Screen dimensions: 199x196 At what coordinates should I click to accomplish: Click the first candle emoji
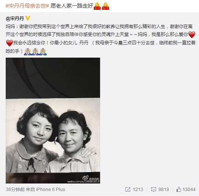pos(97,6)
